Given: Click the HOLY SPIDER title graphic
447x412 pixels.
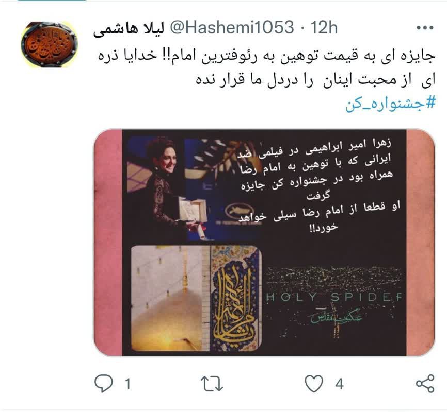Looking at the screenshot, I should pyautogui.click(x=333, y=297).
